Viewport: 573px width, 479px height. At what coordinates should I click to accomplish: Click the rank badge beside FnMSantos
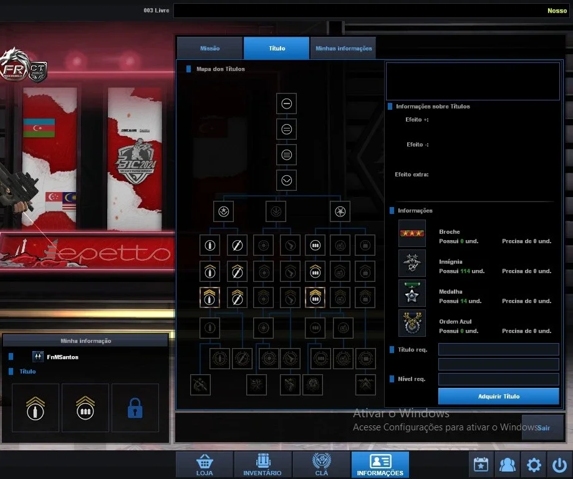pyautogui.click(x=37, y=357)
